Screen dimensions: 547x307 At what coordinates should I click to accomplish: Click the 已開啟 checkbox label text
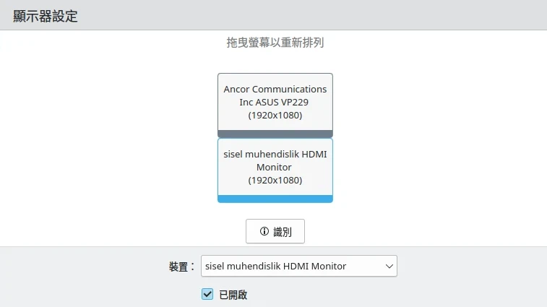(233, 295)
